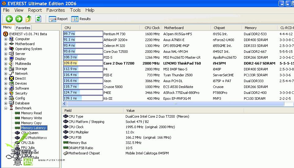Expand the Motherboard tree node

tap(6, 44)
